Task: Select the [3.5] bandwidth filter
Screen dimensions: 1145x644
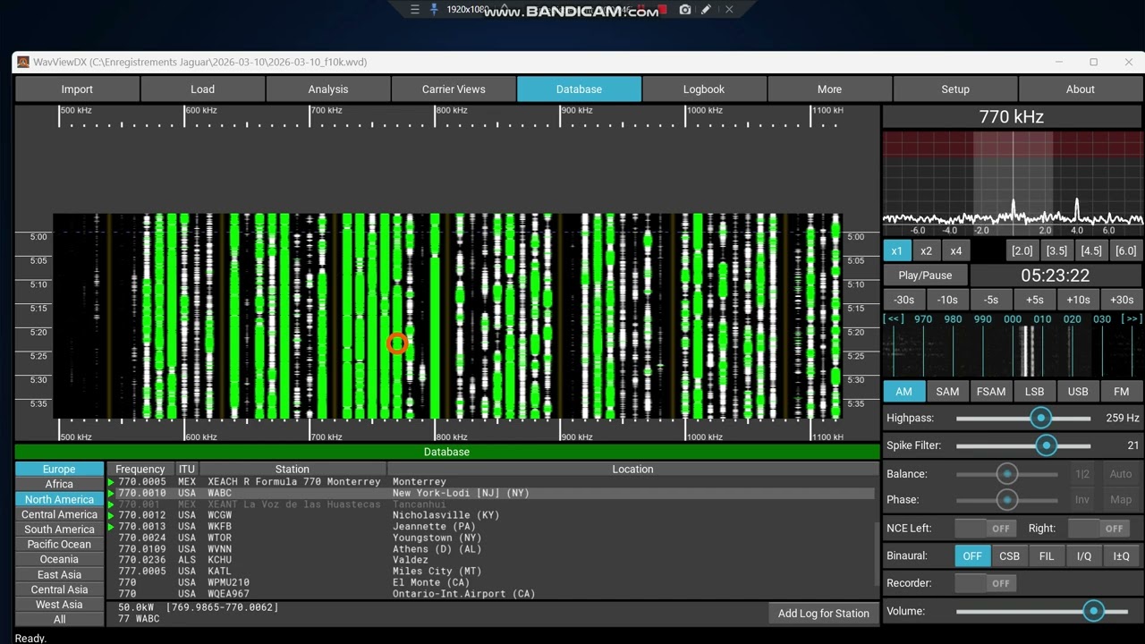Action: [1056, 251]
